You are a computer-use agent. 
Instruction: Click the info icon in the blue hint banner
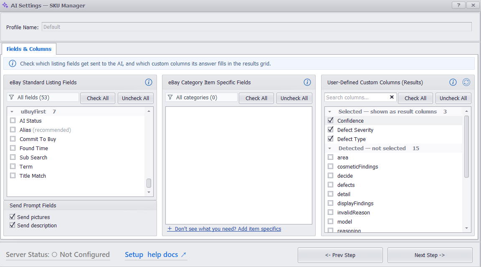coord(13,63)
